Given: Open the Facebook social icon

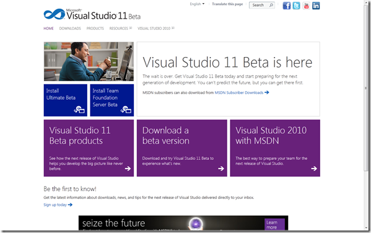Looking at the screenshot, I should coord(287,6).
